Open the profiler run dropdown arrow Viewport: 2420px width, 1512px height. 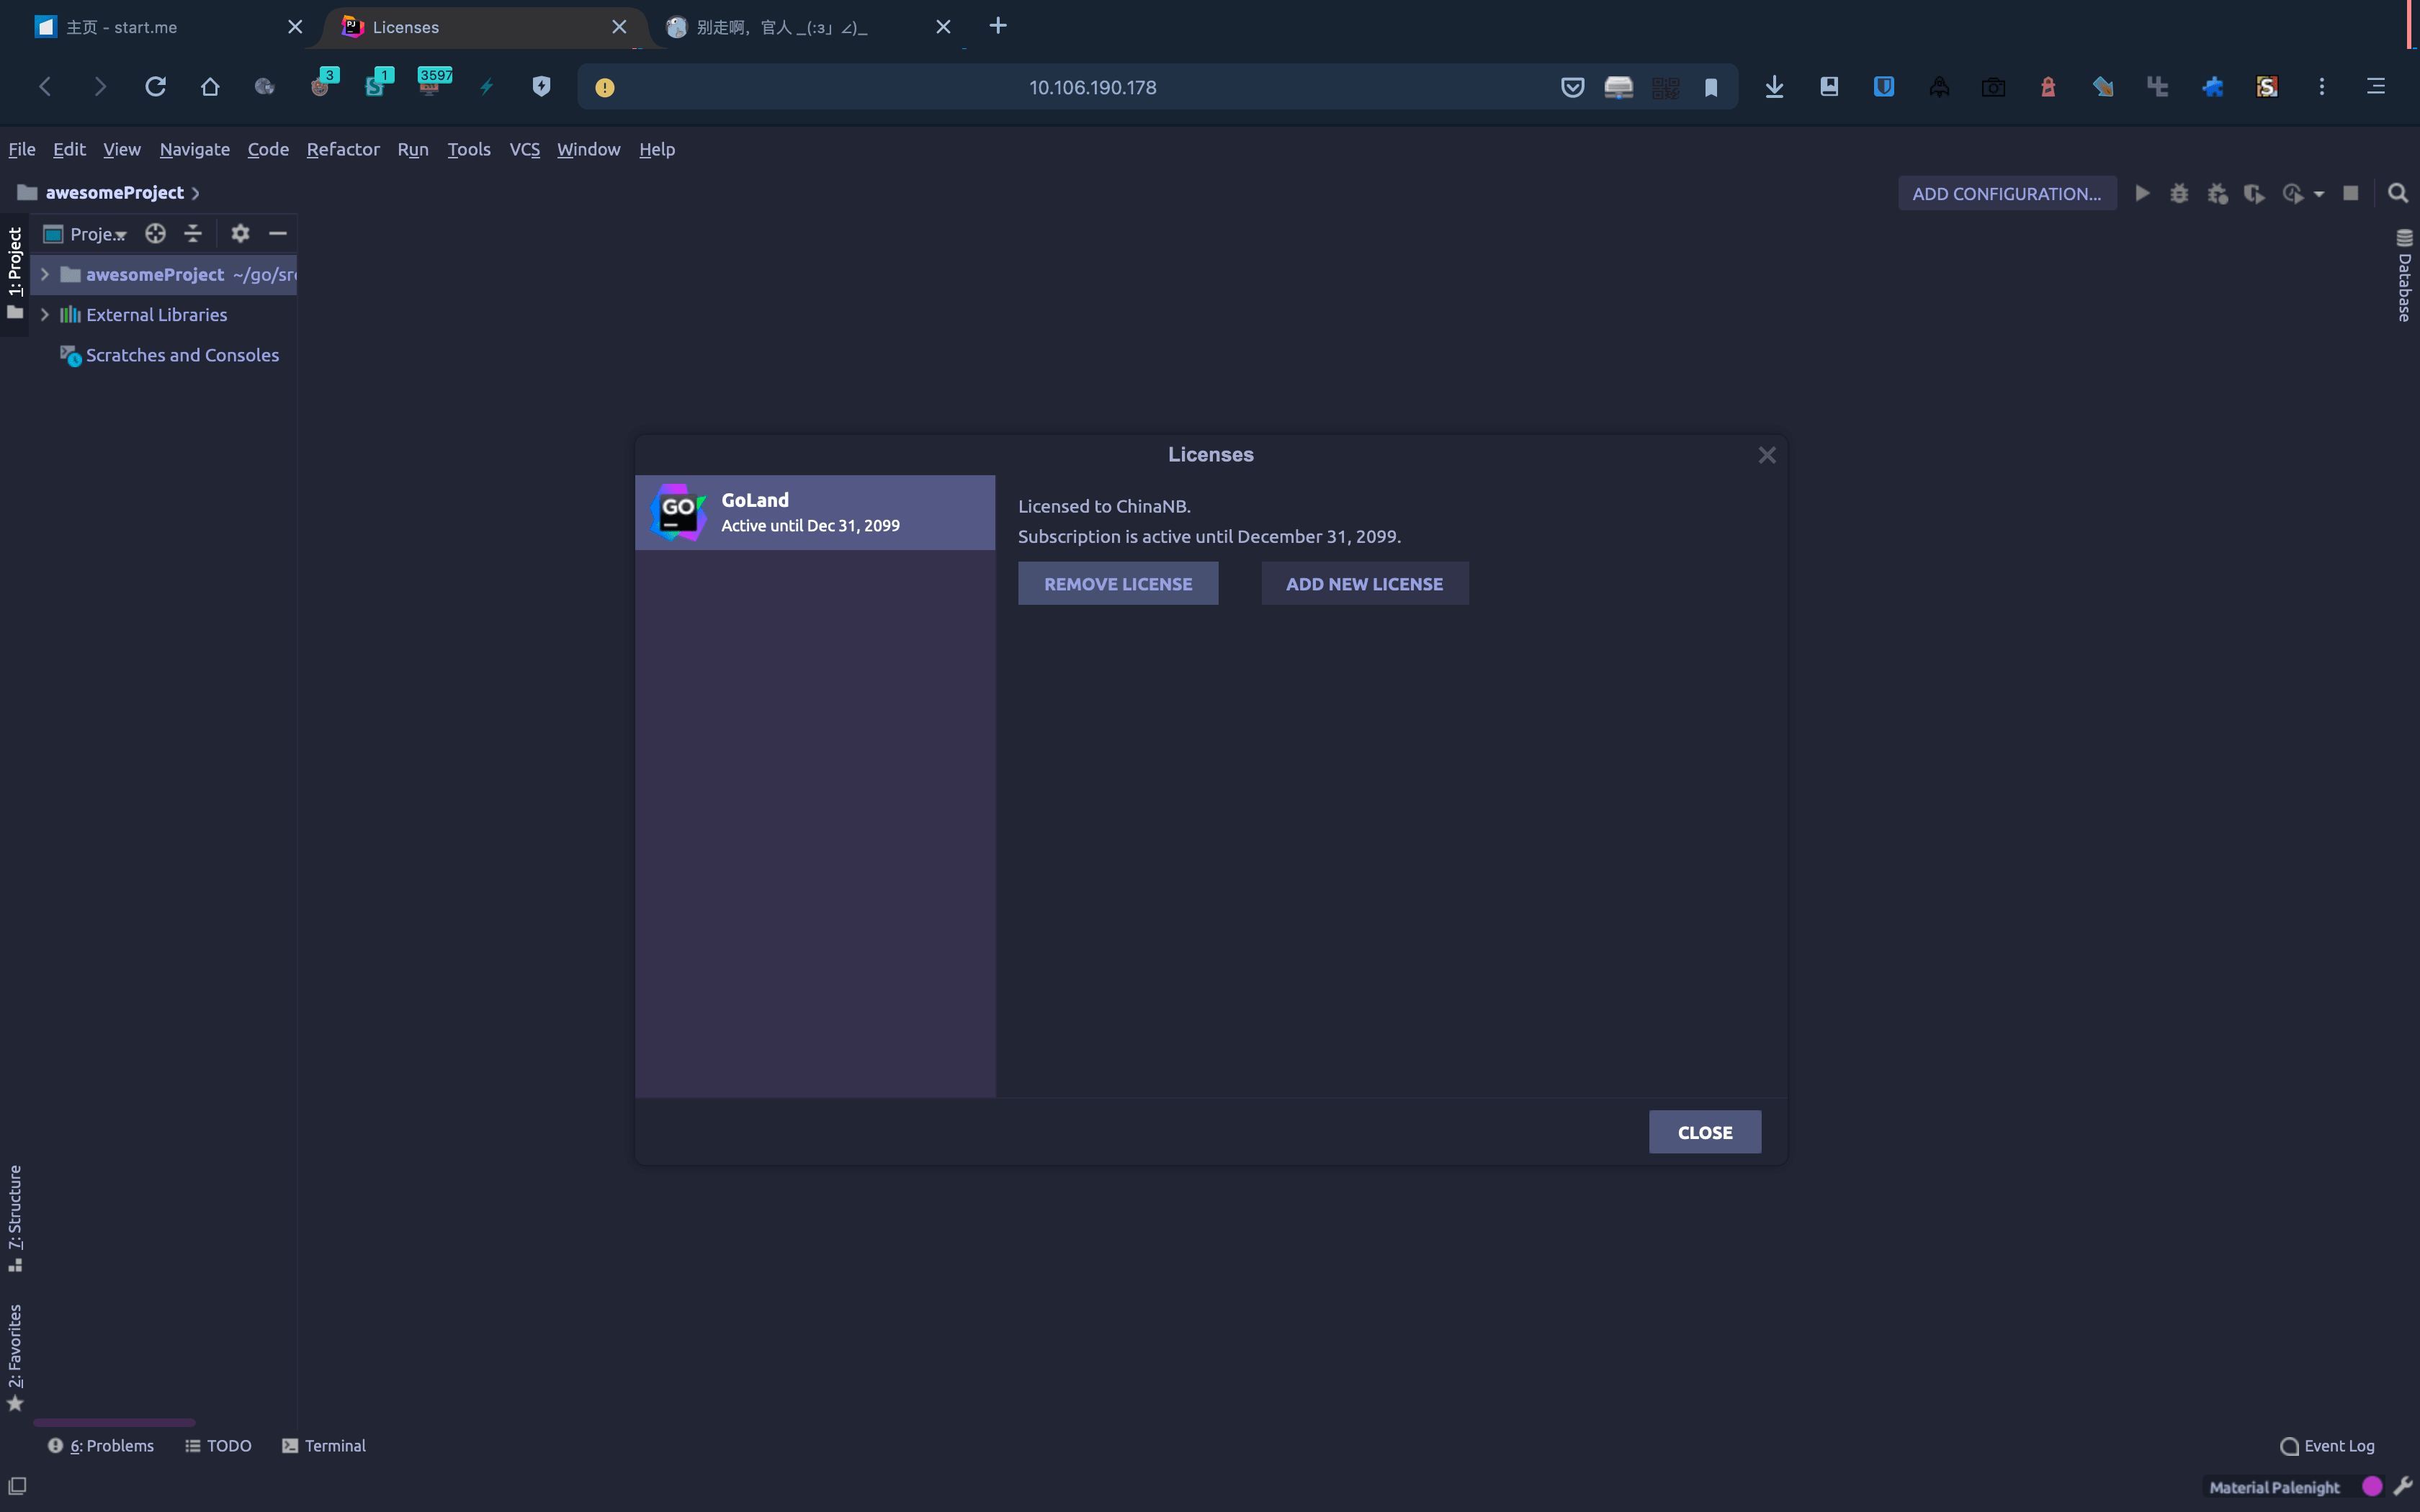[x=2319, y=194]
